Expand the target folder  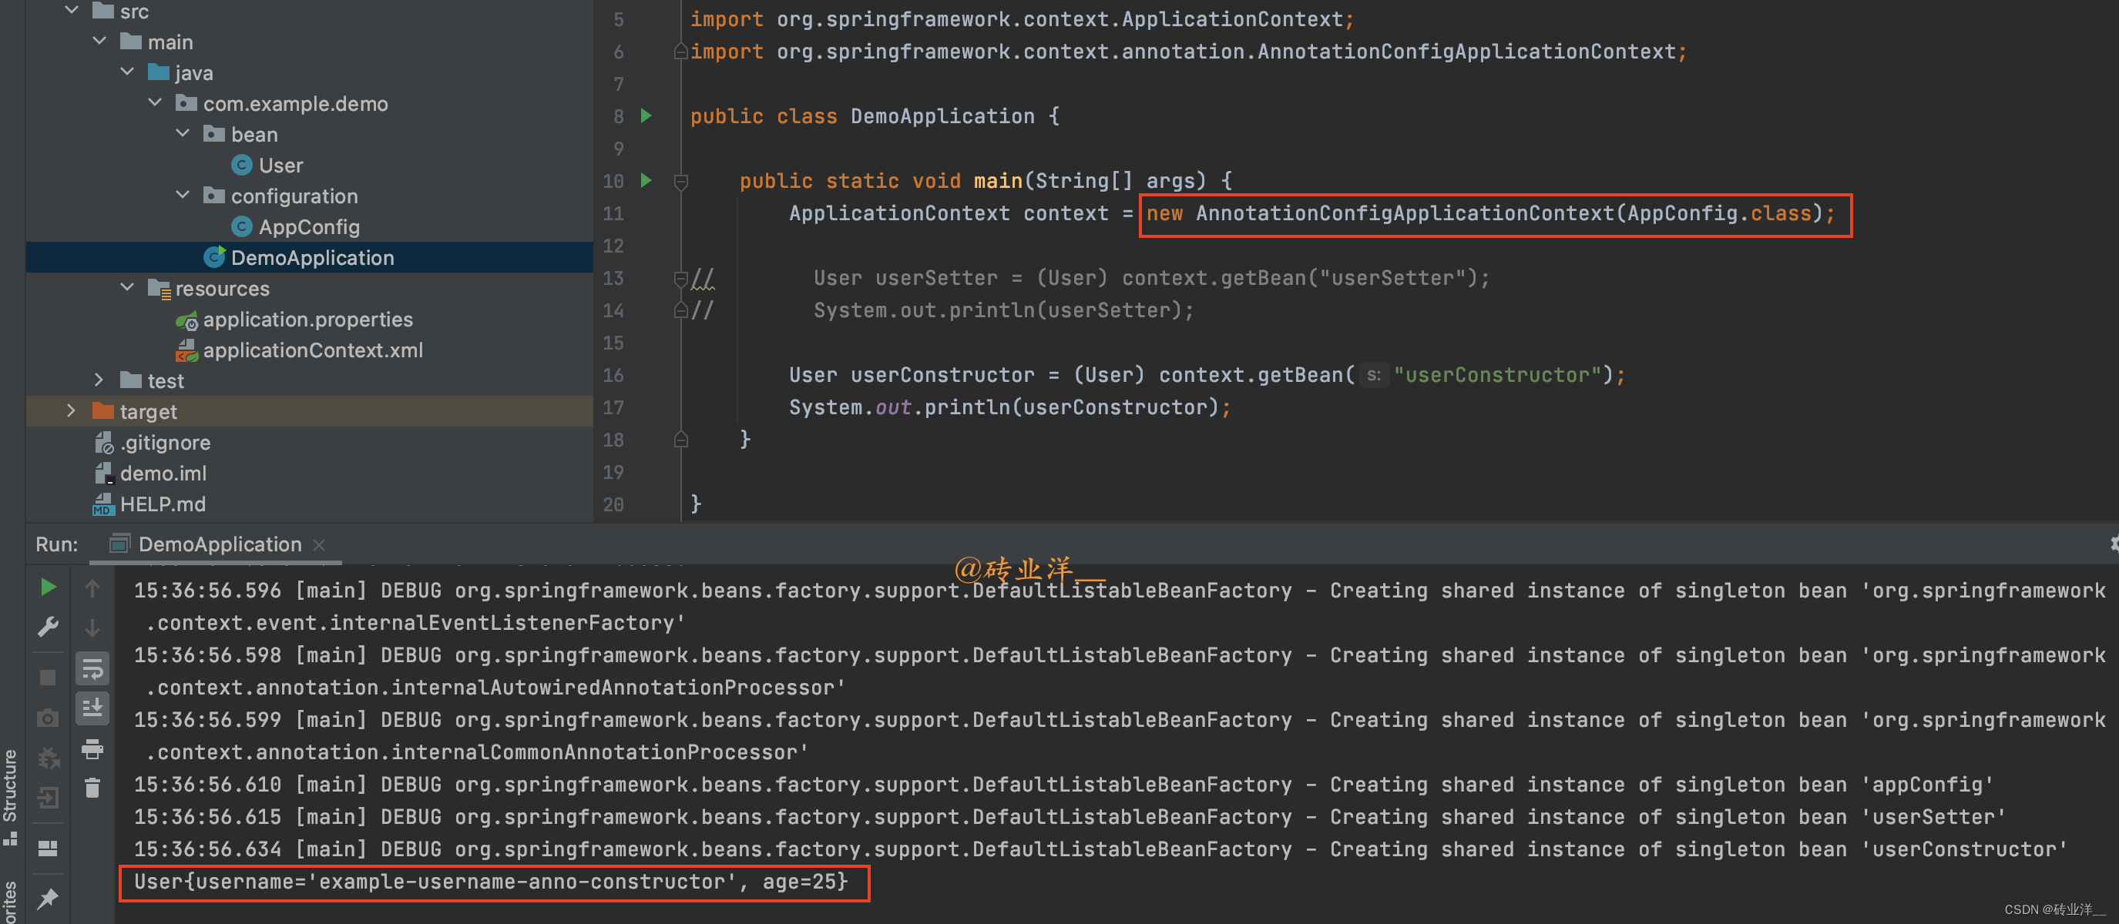click(72, 411)
